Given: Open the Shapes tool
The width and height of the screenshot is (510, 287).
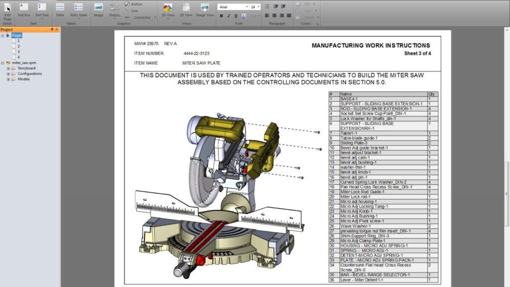Looking at the screenshot, I should pyautogui.click(x=115, y=9).
